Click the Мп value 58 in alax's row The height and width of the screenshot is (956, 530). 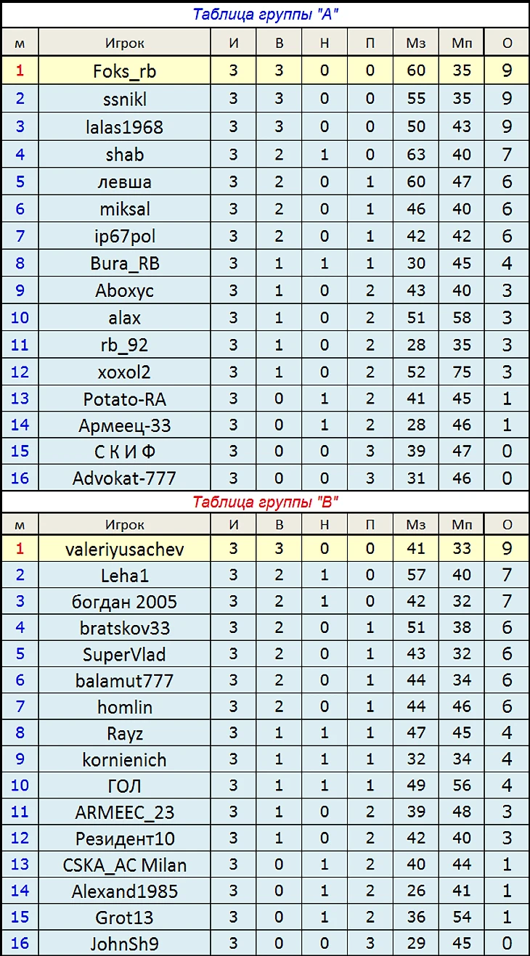462,317
